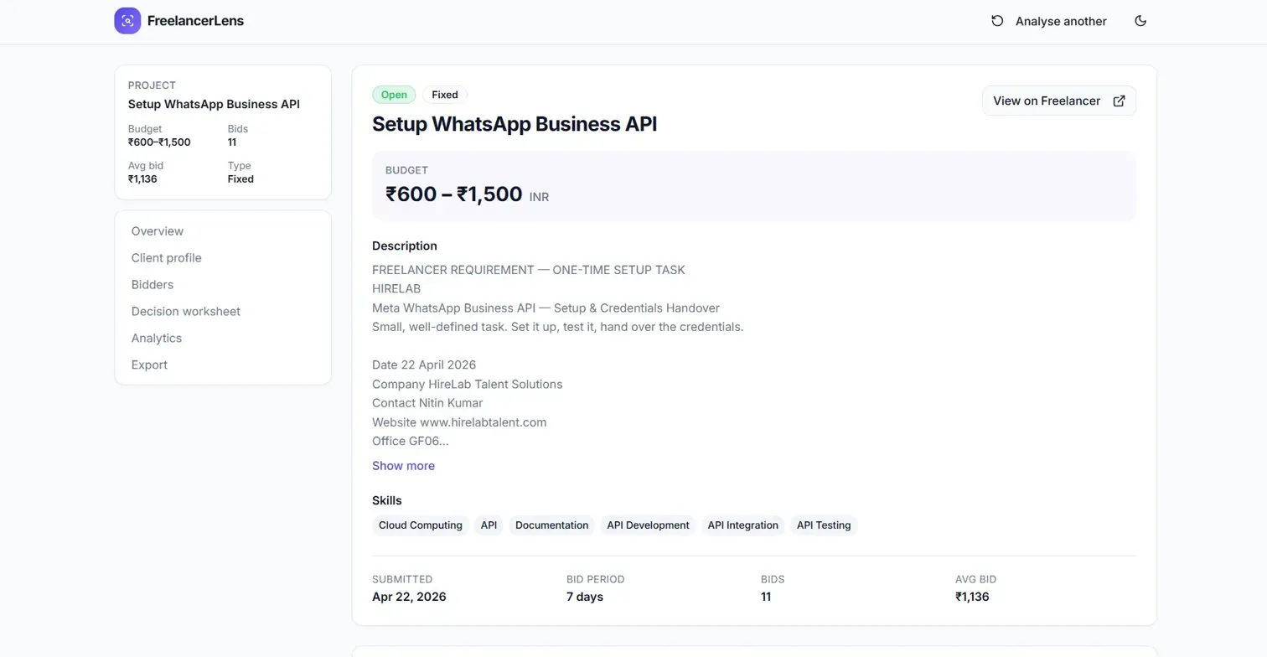Open the Overview section

coord(158,231)
